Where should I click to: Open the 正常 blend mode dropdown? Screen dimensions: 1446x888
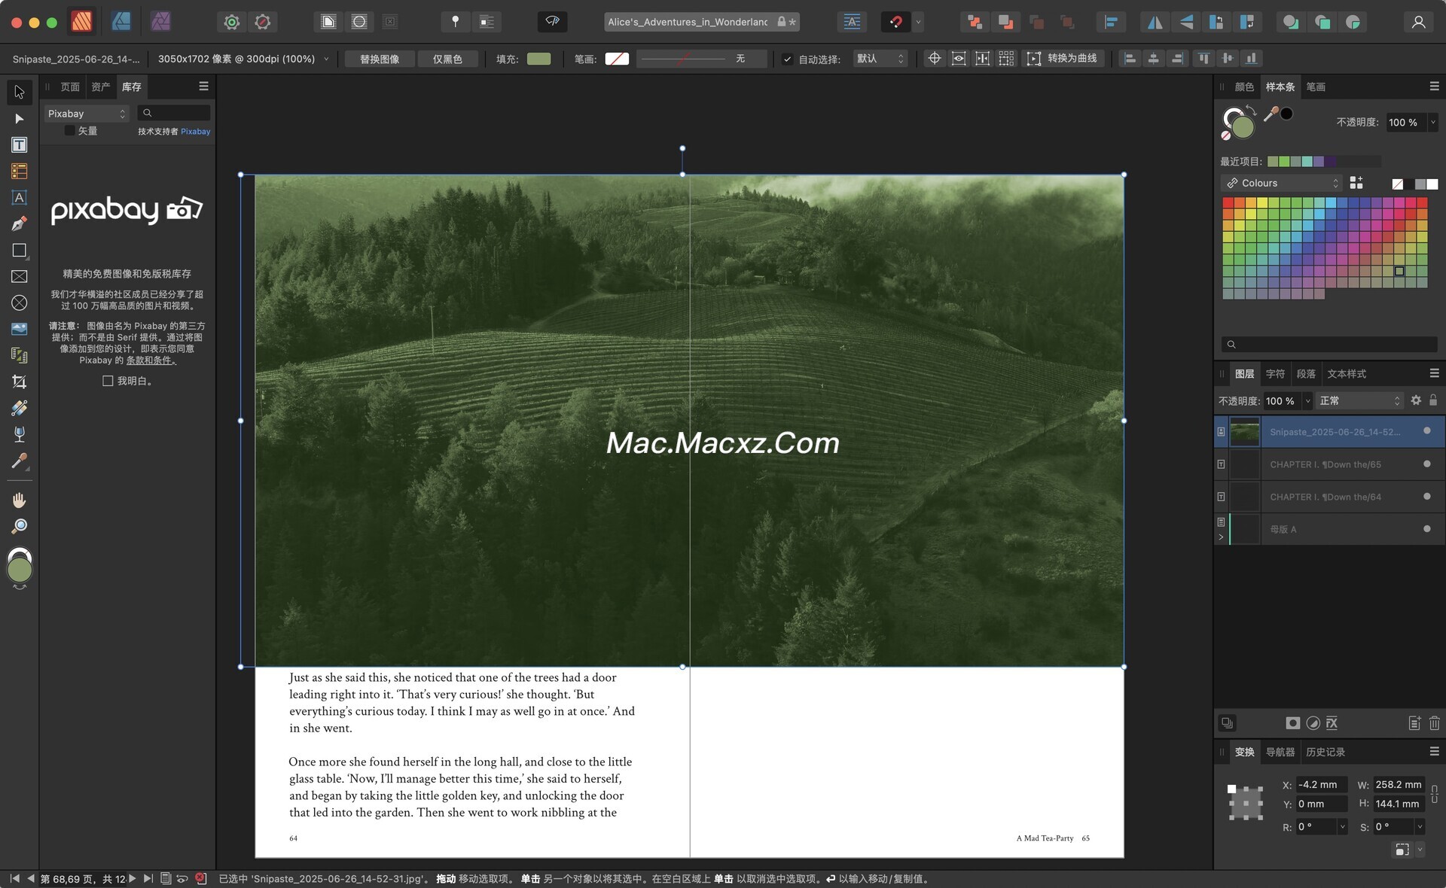1359,401
